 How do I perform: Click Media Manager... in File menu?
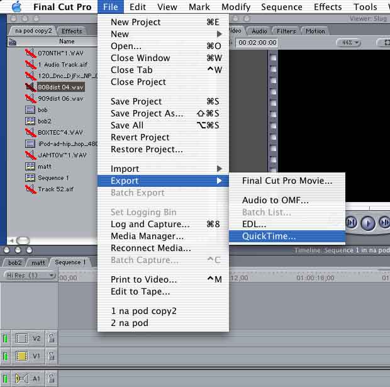pyautogui.click(x=147, y=236)
